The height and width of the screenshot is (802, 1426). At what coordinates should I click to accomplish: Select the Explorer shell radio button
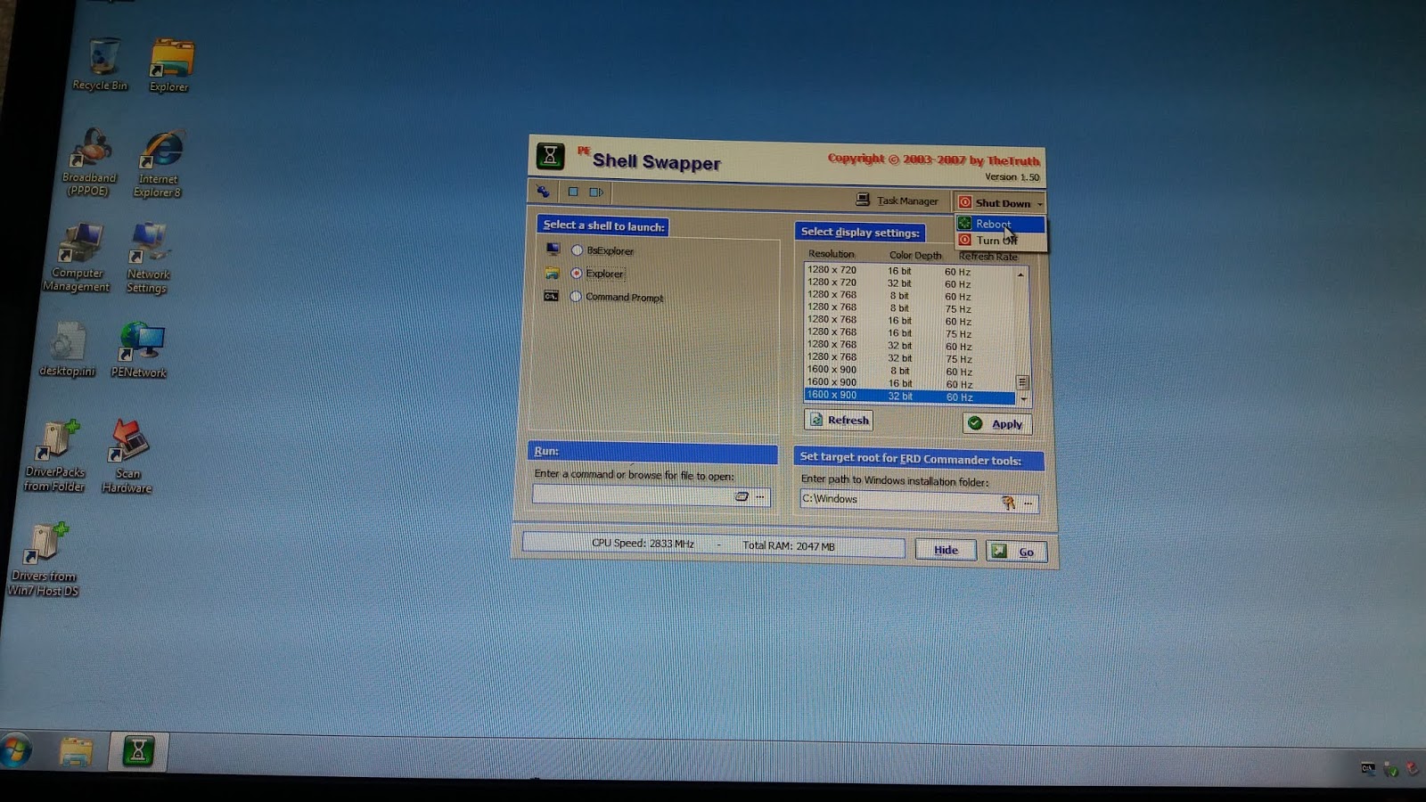[x=576, y=274]
